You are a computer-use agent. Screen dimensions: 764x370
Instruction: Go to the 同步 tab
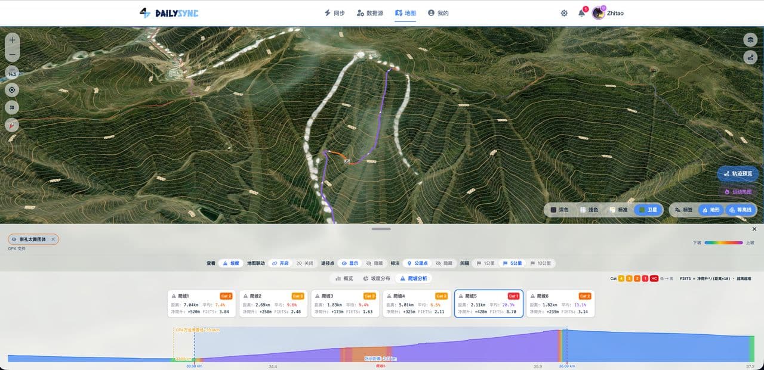334,13
